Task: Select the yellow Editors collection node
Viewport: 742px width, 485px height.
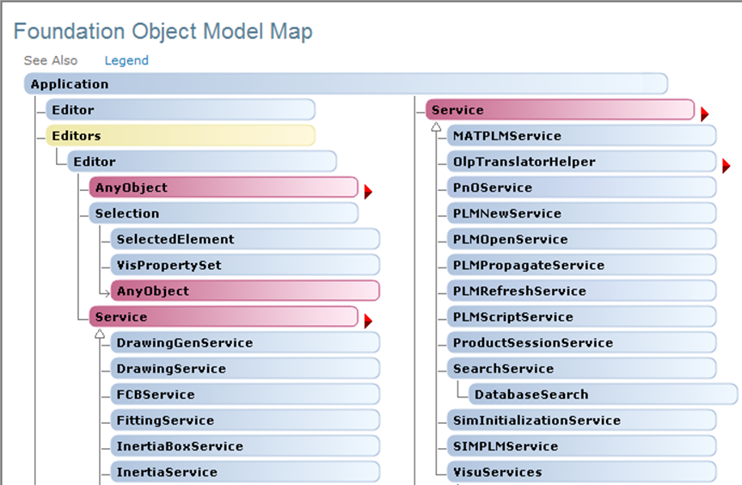Action: (181, 136)
